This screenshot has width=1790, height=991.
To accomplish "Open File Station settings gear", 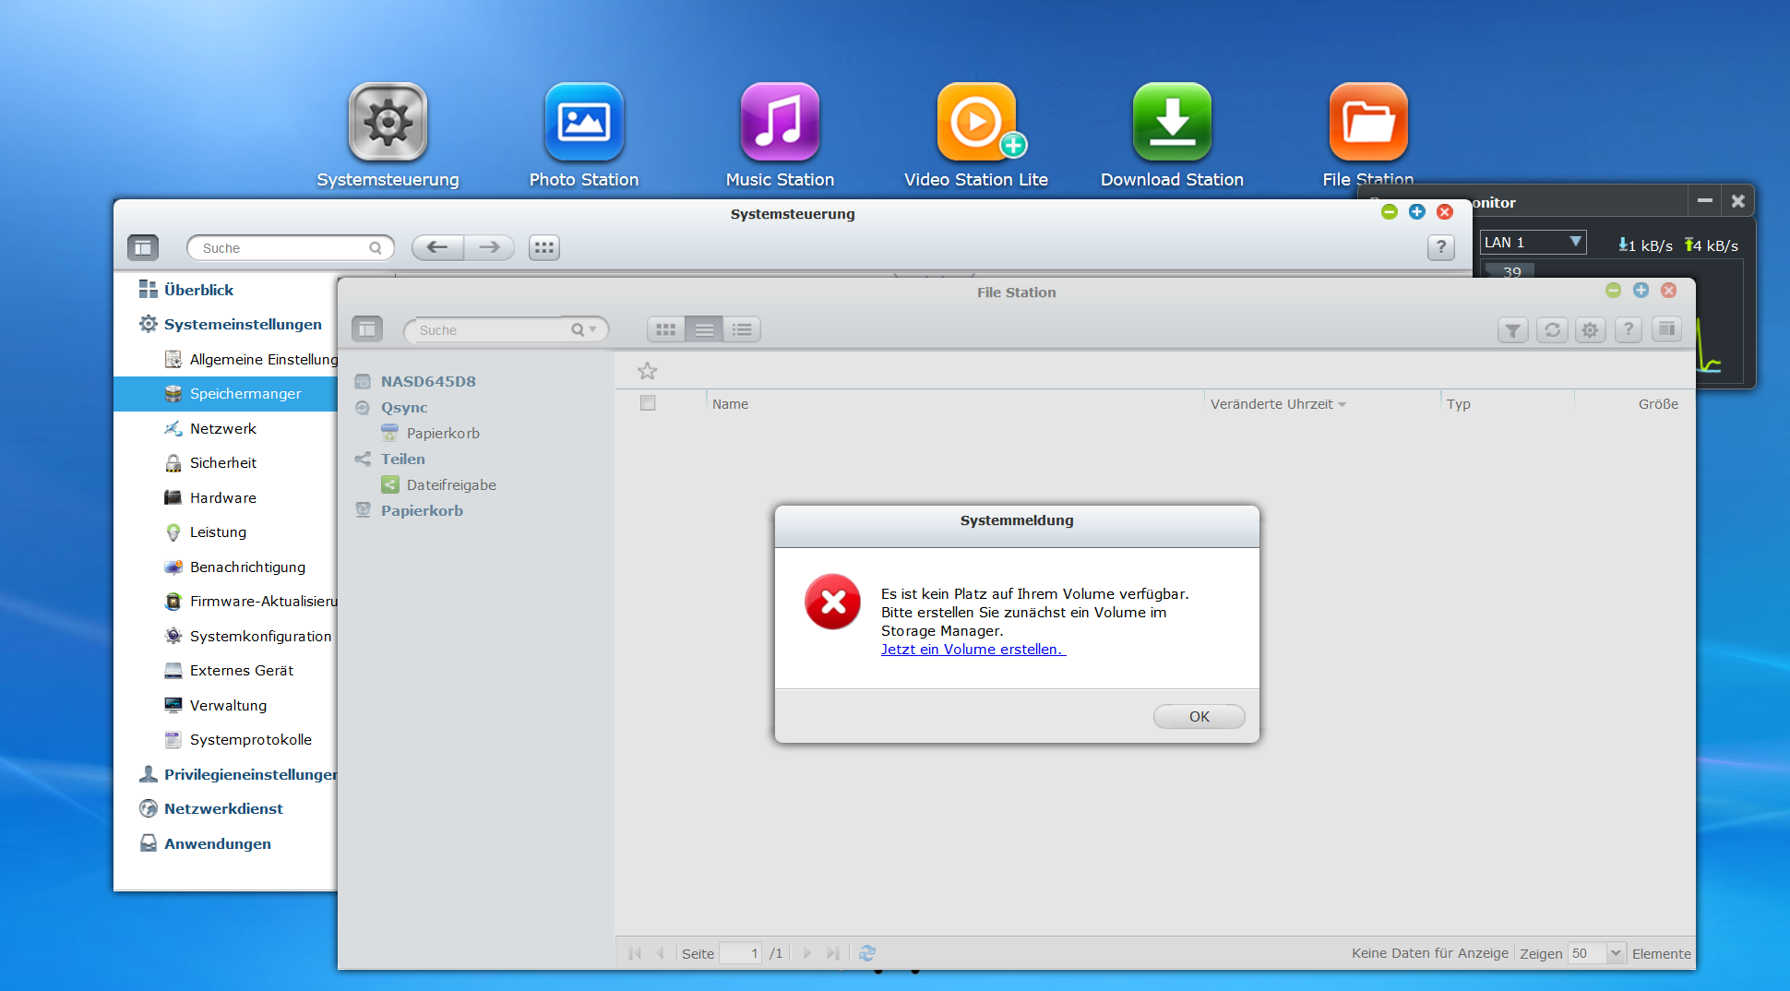I will (1590, 329).
